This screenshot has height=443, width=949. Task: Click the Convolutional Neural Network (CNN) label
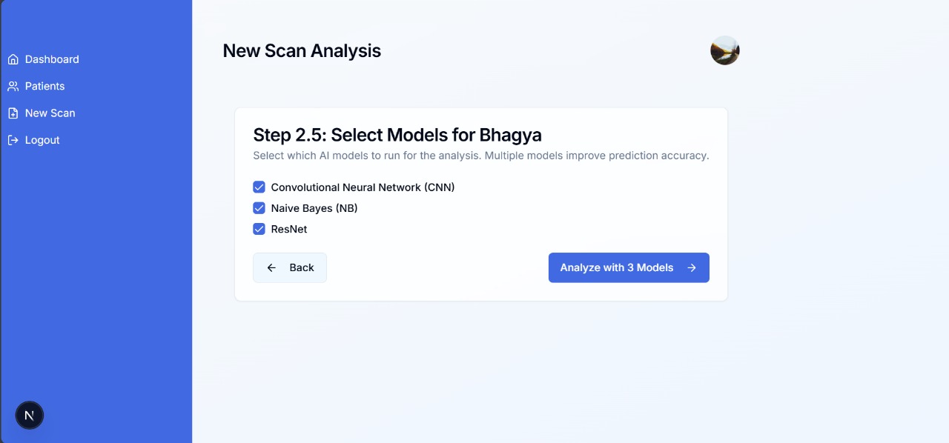click(363, 187)
